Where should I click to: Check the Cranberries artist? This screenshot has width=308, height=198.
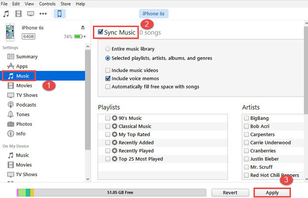[x=246, y=151]
